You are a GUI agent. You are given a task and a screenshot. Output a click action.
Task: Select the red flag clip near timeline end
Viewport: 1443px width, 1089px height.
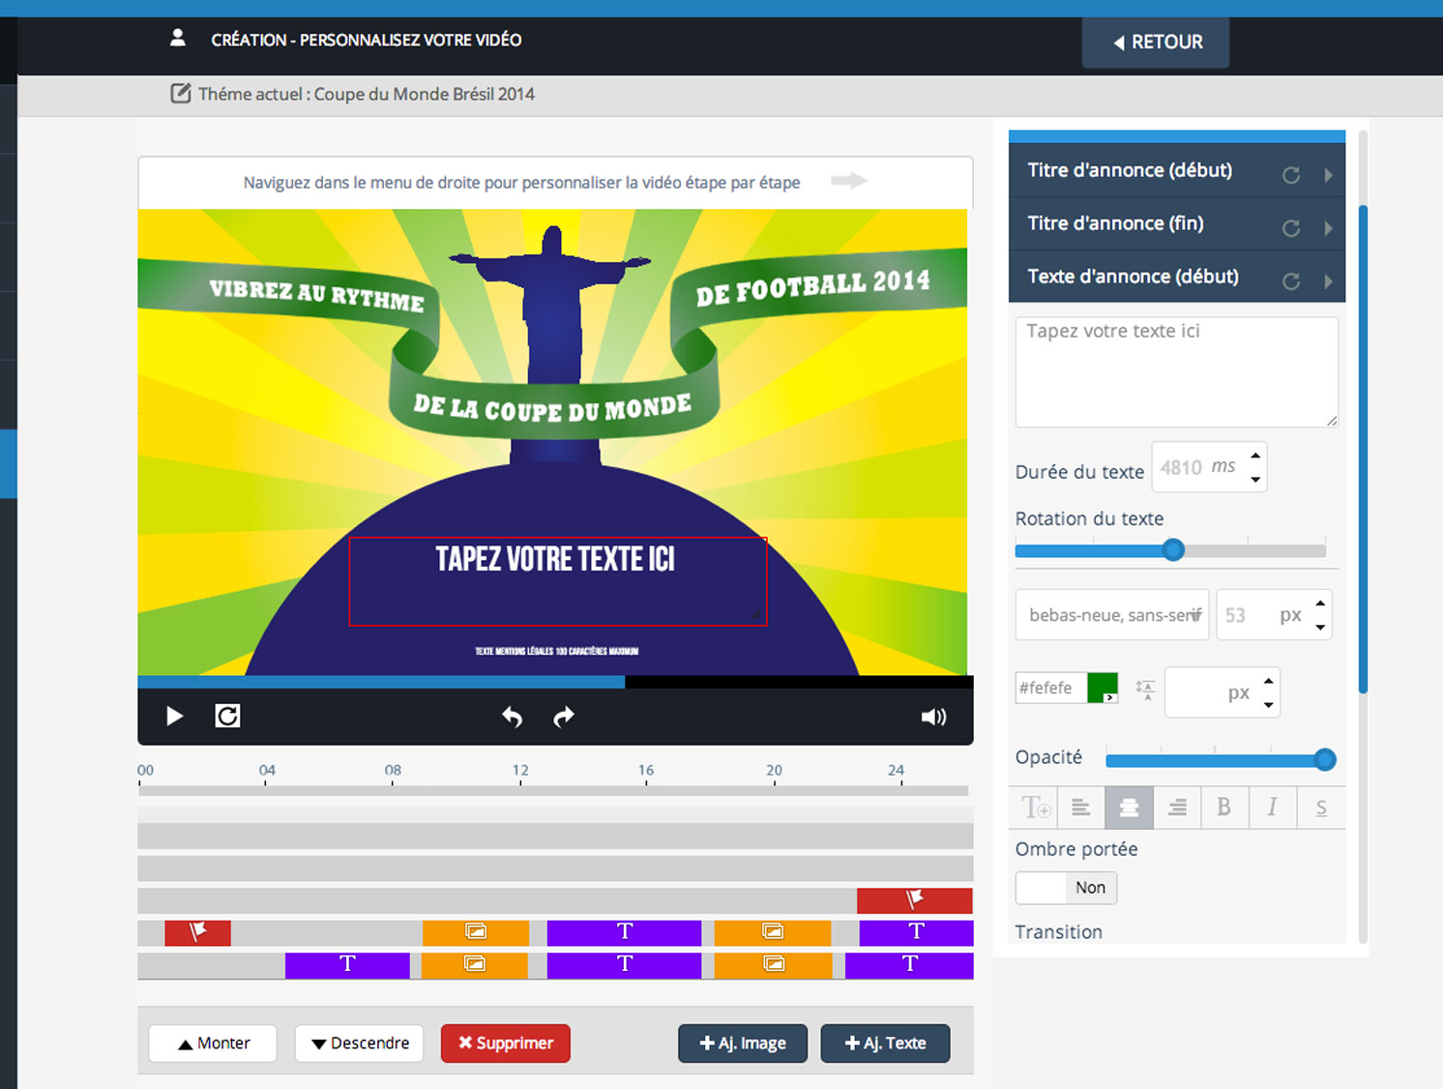pos(915,900)
